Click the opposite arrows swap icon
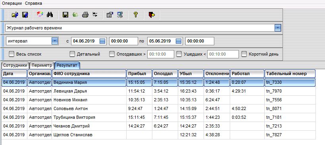 click(95, 15)
